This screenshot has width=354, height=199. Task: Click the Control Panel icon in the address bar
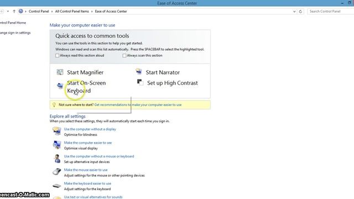coord(21,11)
